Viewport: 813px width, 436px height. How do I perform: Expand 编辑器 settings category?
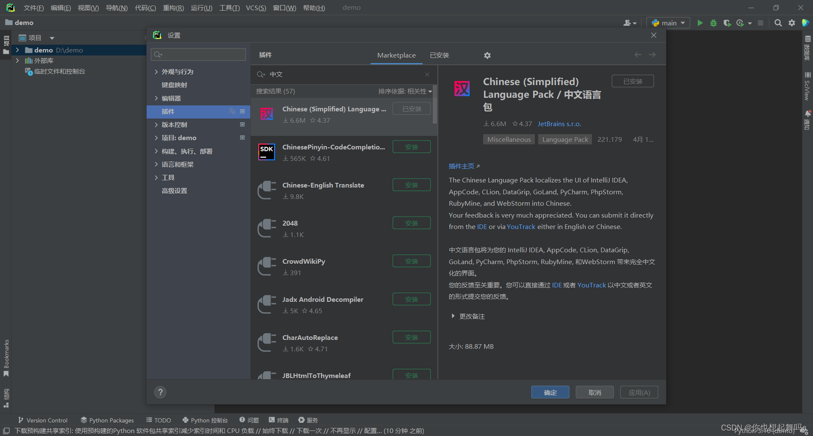(x=156, y=98)
